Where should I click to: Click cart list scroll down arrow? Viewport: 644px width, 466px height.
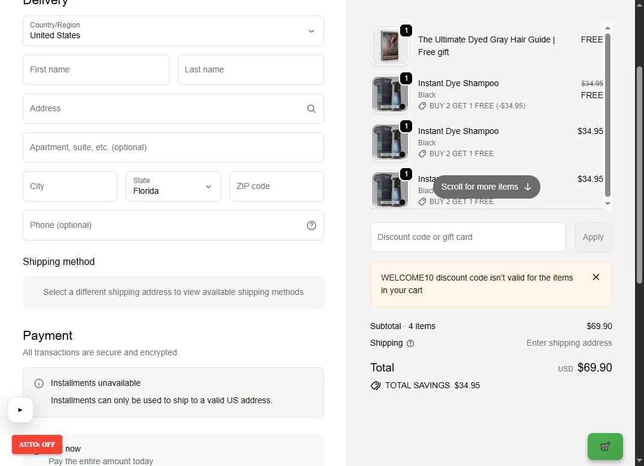pyautogui.click(x=607, y=203)
